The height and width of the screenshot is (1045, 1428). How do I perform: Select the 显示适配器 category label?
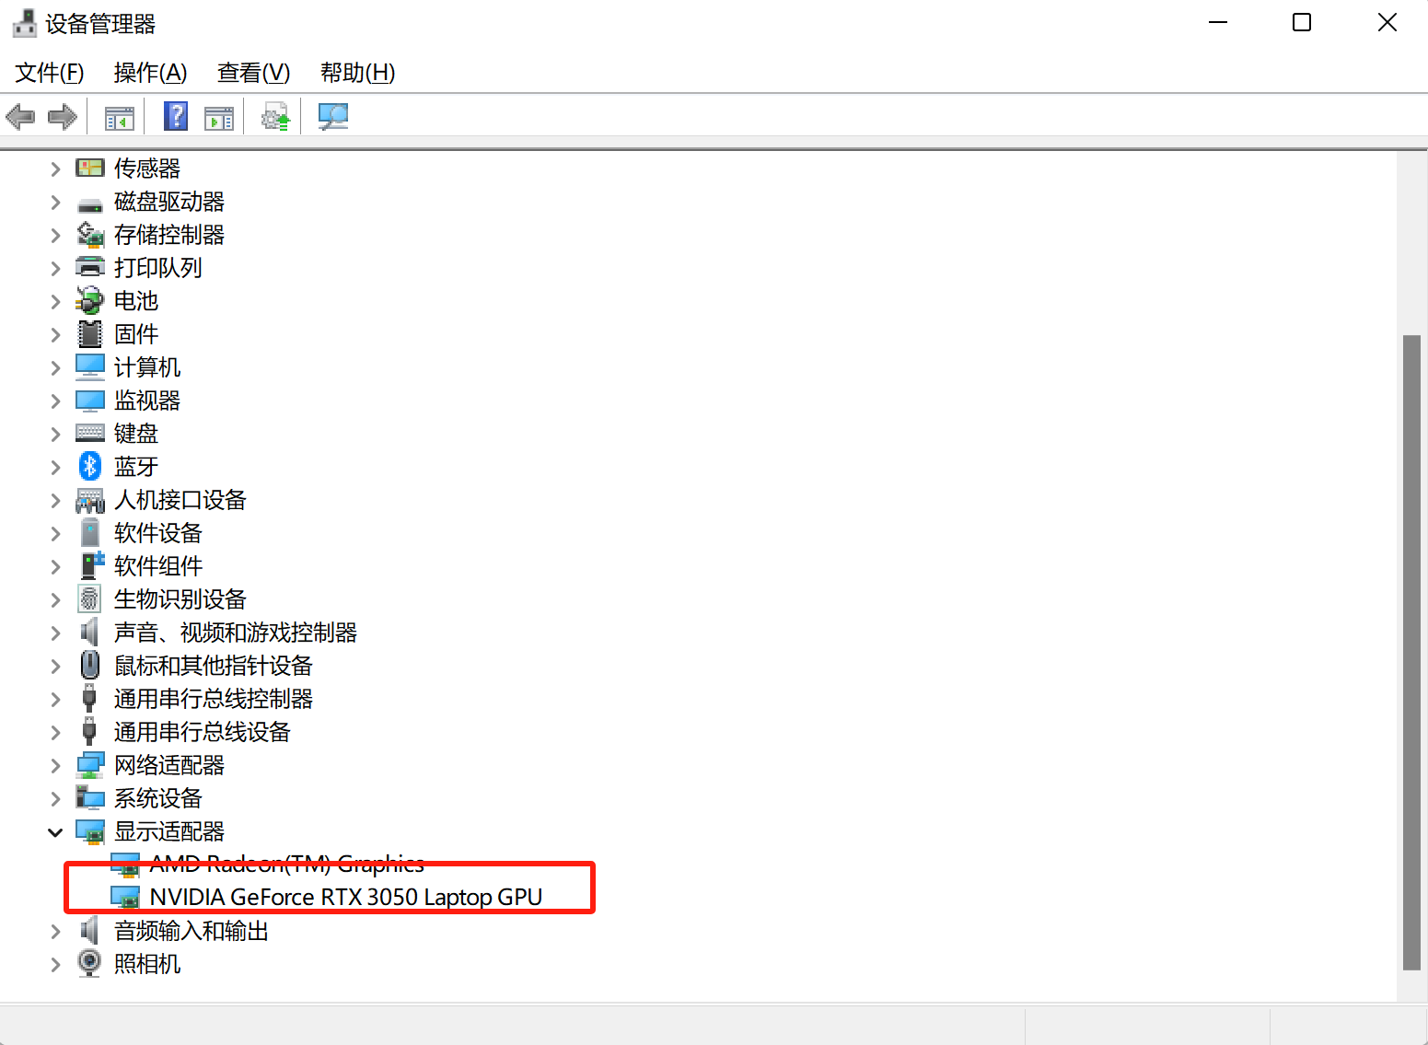click(169, 831)
